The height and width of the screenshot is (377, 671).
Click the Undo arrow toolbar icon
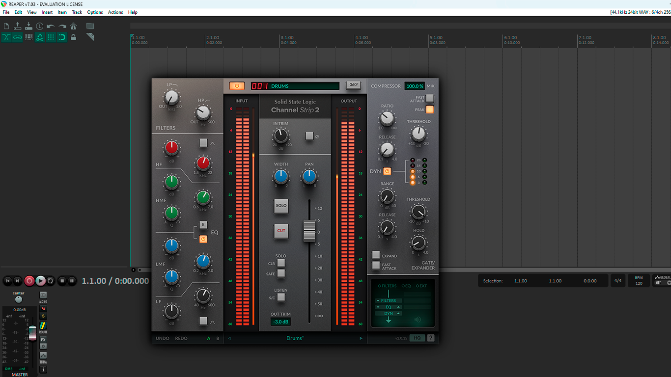(x=51, y=26)
